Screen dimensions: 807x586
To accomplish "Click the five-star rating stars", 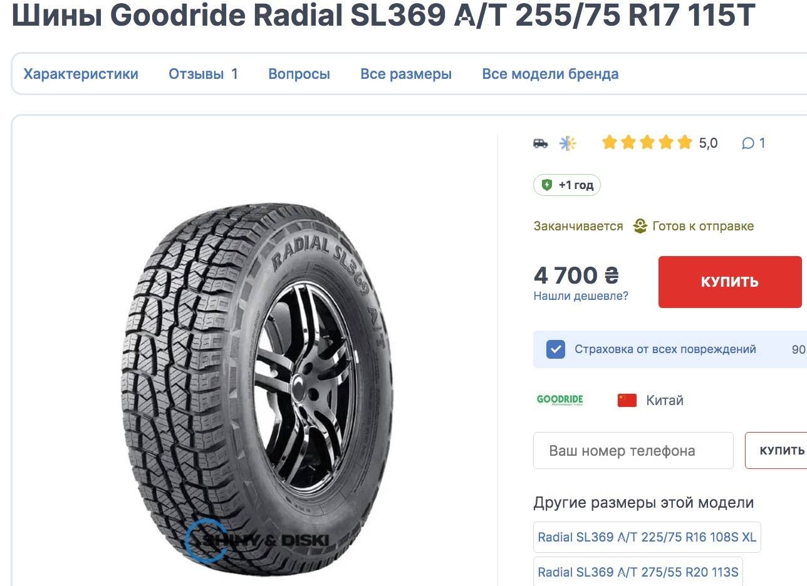I will pyautogui.click(x=647, y=143).
